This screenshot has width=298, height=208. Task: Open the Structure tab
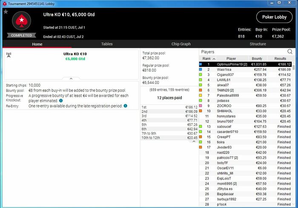pos(258,44)
